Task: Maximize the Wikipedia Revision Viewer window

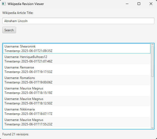Action: point(139,4)
